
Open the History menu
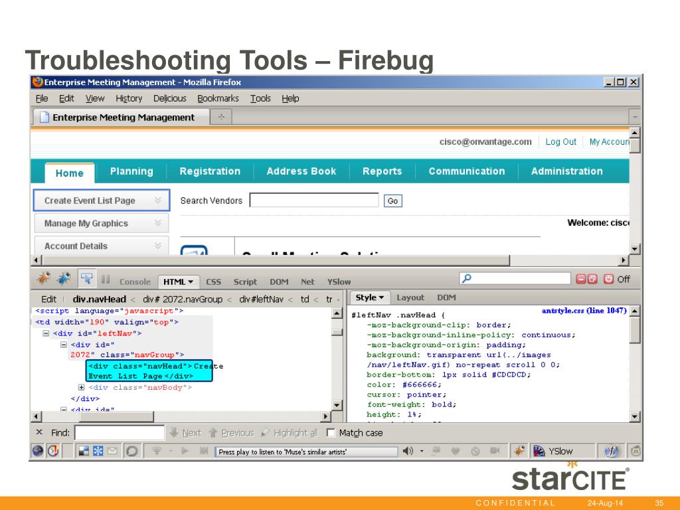pyautogui.click(x=129, y=98)
